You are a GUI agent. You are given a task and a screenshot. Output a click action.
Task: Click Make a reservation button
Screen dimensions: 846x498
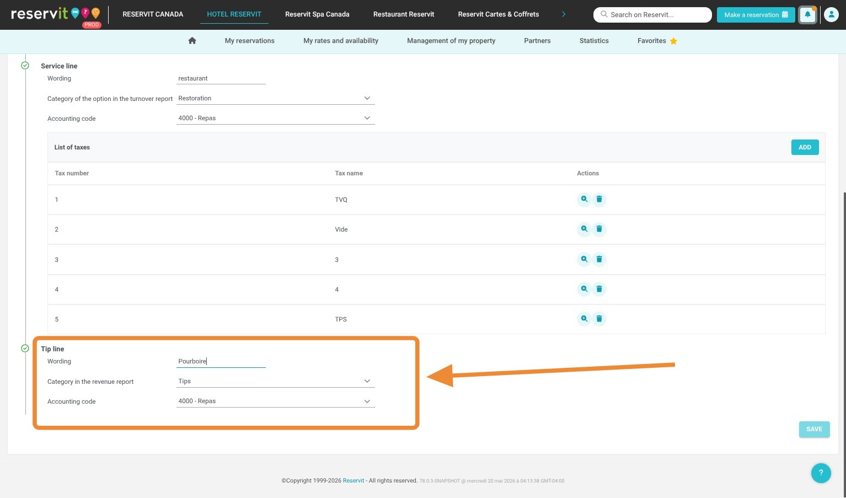[756, 15]
